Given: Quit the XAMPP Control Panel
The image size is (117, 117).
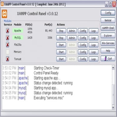Looking at the screenshot, I should (x=108, y=58).
